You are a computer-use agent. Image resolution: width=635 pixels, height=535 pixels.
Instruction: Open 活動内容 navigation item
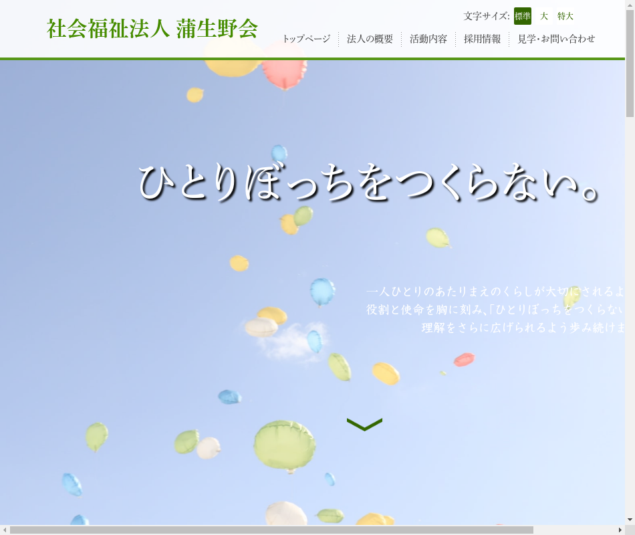click(428, 39)
